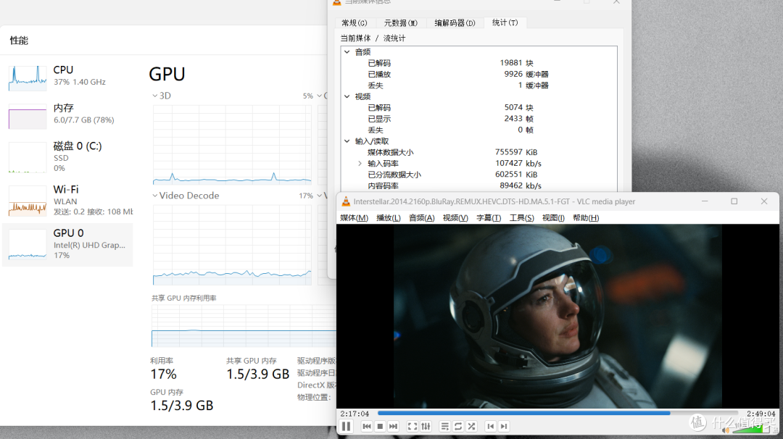Pause playback in VLC
The width and height of the screenshot is (783, 439).
tap(346, 426)
